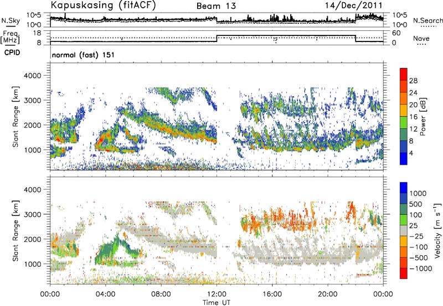Click the text "normal (fast) 151"
This screenshot has height=306, width=443.
coord(84,55)
